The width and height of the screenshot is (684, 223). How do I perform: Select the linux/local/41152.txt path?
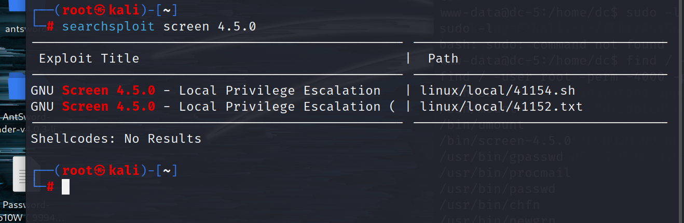click(501, 107)
